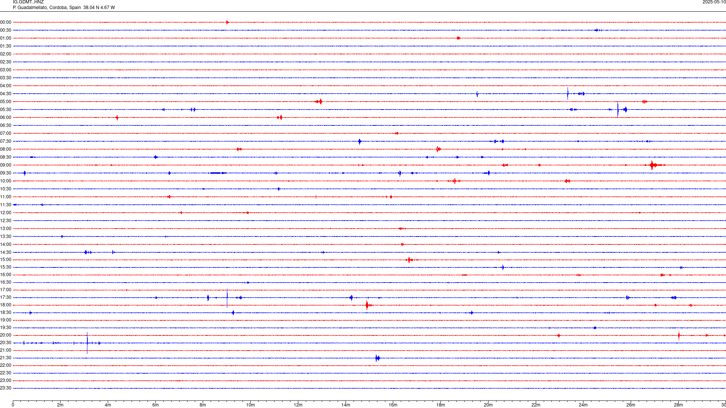
Task: Click the 24m tick label on time axis
Action: [583, 405]
